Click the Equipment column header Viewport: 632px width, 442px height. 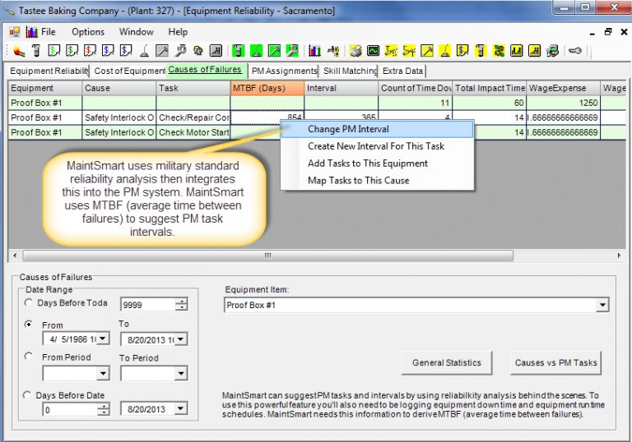45,88
